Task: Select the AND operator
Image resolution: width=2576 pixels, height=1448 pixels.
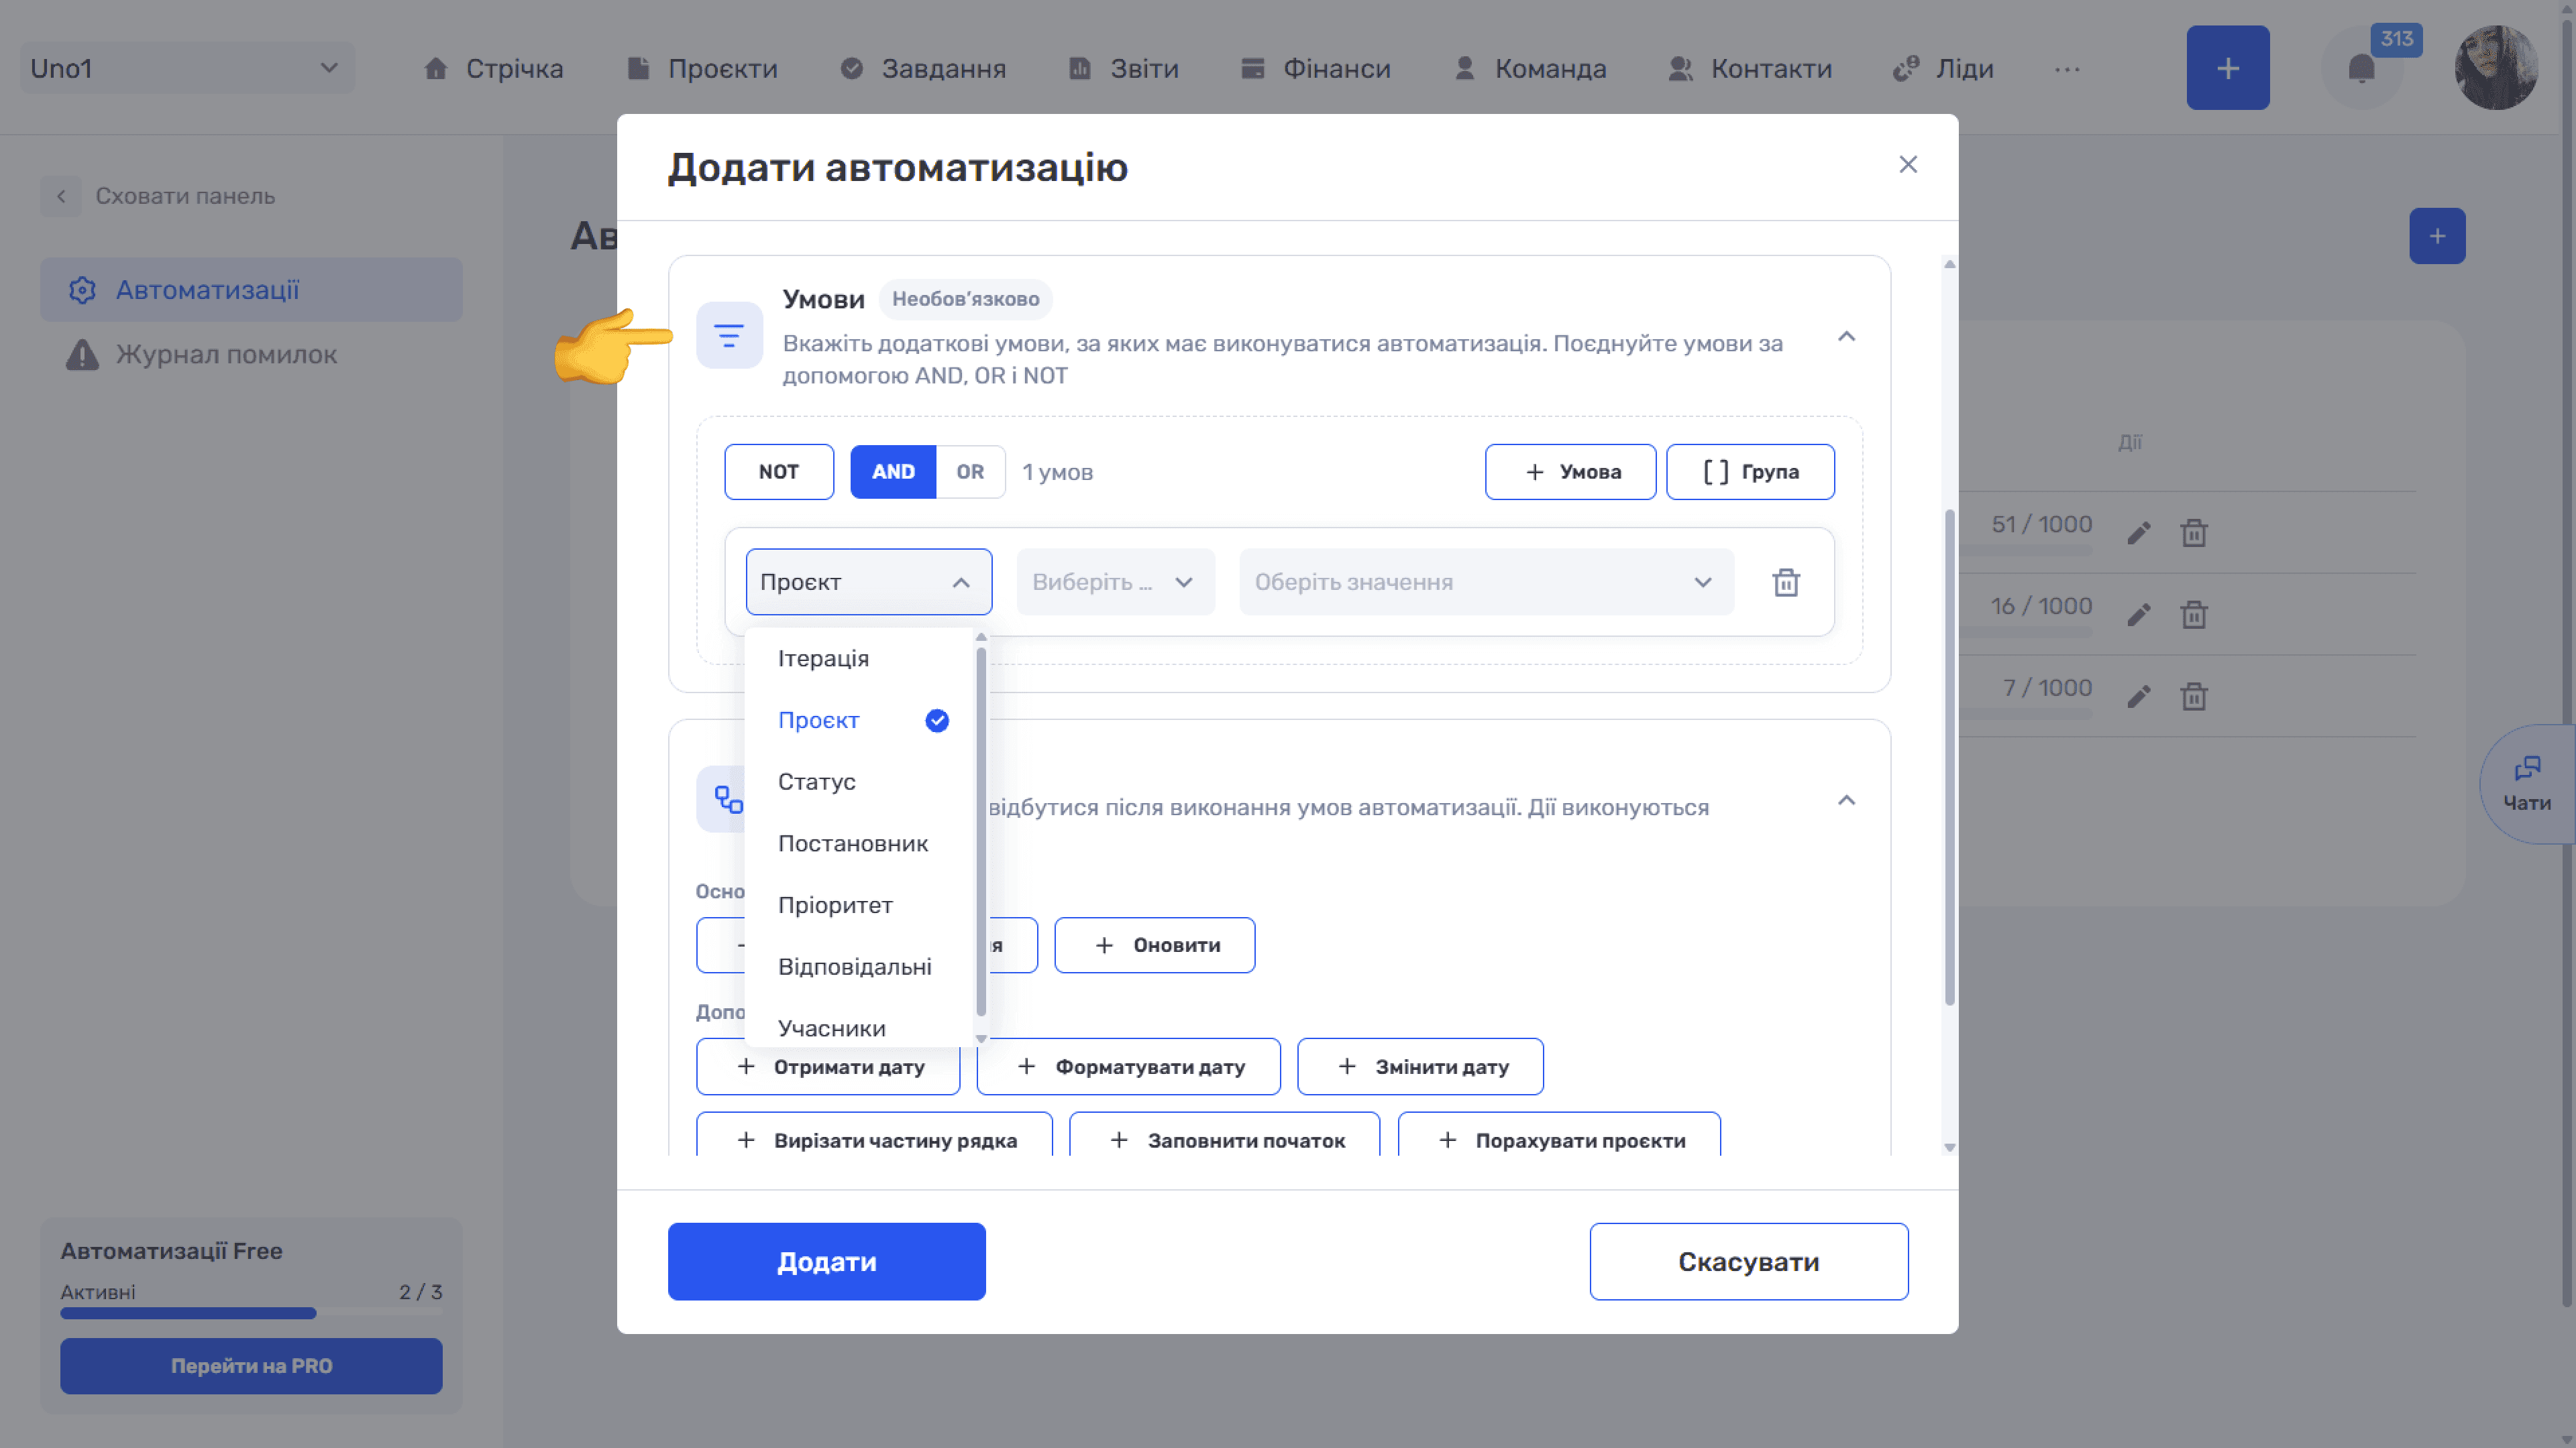Action: (892, 472)
